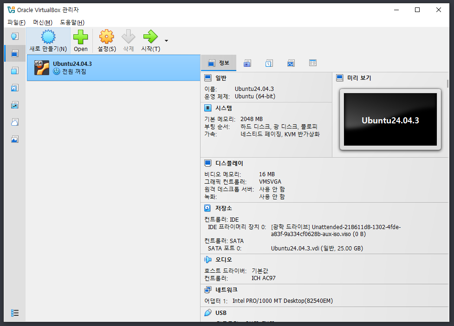Click the USB plug section icon
Screen dimensions: 454x326
tap(208, 313)
